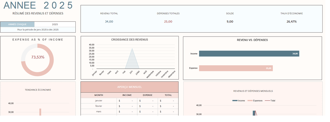
Task: Select the APERÇU MENSUEL table header
Action: coord(130,87)
